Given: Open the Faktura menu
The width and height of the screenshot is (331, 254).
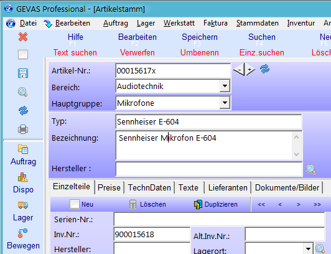Looking at the screenshot, I should click(x=215, y=23).
